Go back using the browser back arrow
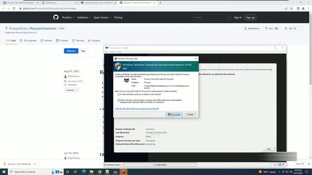This screenshot has height=175, width=312. [x=3, y=8]
